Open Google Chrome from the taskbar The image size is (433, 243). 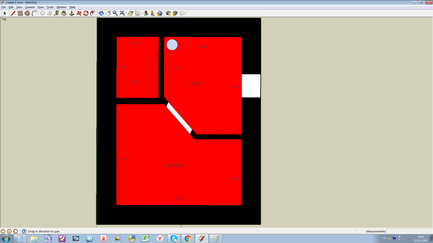point(188,239)
